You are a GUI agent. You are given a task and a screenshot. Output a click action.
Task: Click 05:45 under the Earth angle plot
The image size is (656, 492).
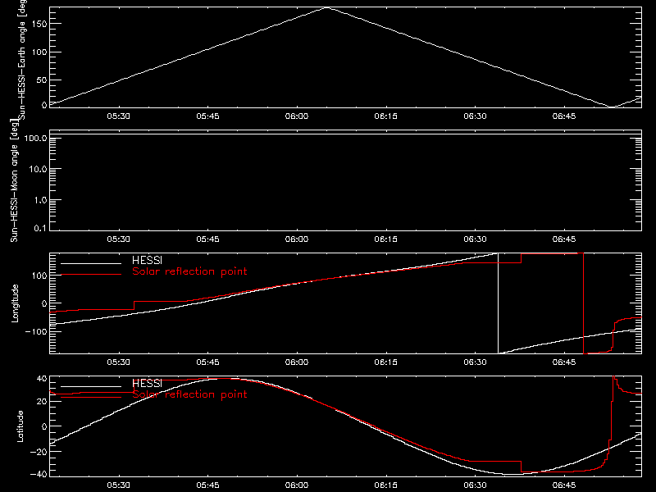(208, 116)
